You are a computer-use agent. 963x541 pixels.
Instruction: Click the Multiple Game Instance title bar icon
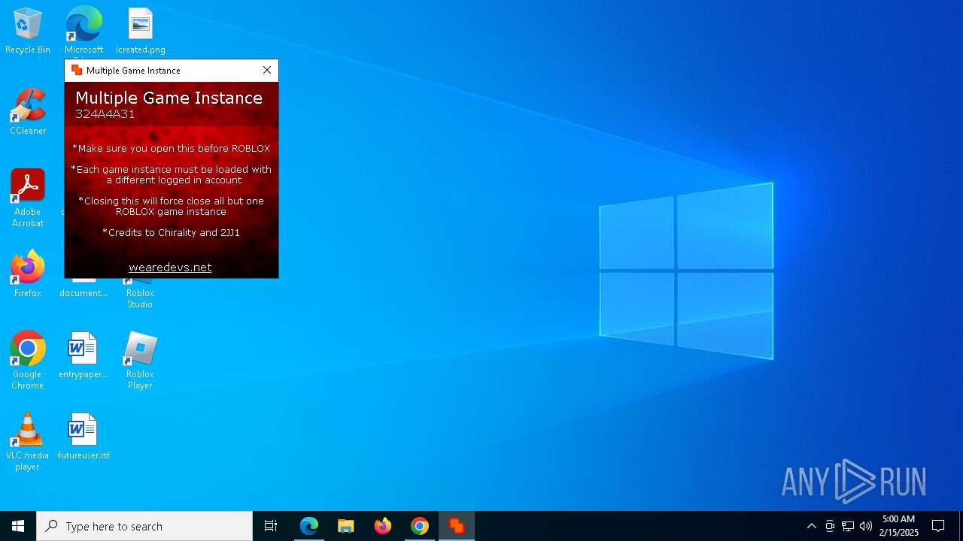[x=76, y=70]
